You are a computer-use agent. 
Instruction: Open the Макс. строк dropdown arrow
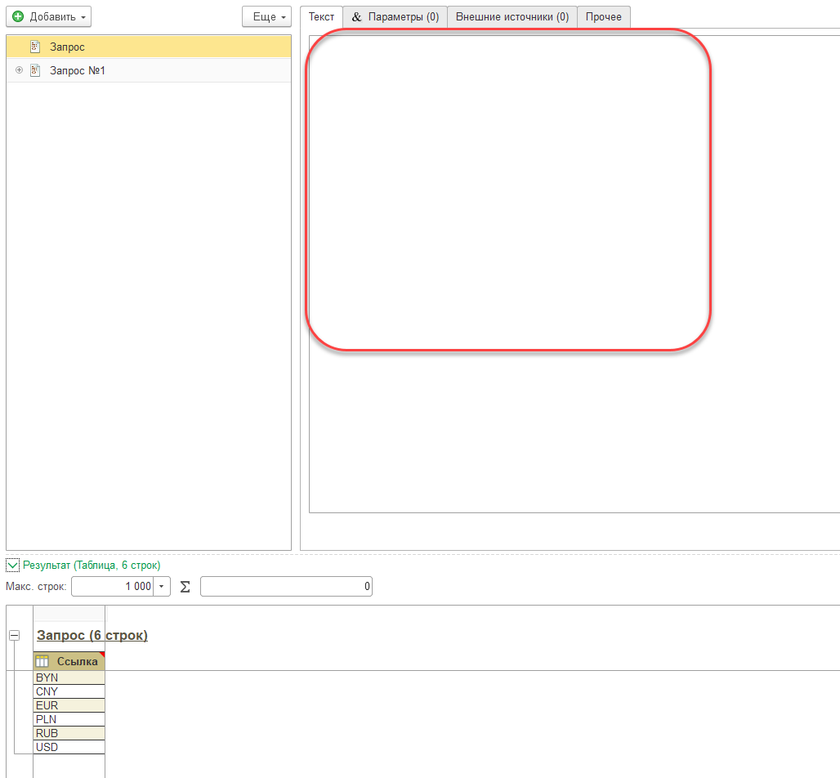coord(161,586)
